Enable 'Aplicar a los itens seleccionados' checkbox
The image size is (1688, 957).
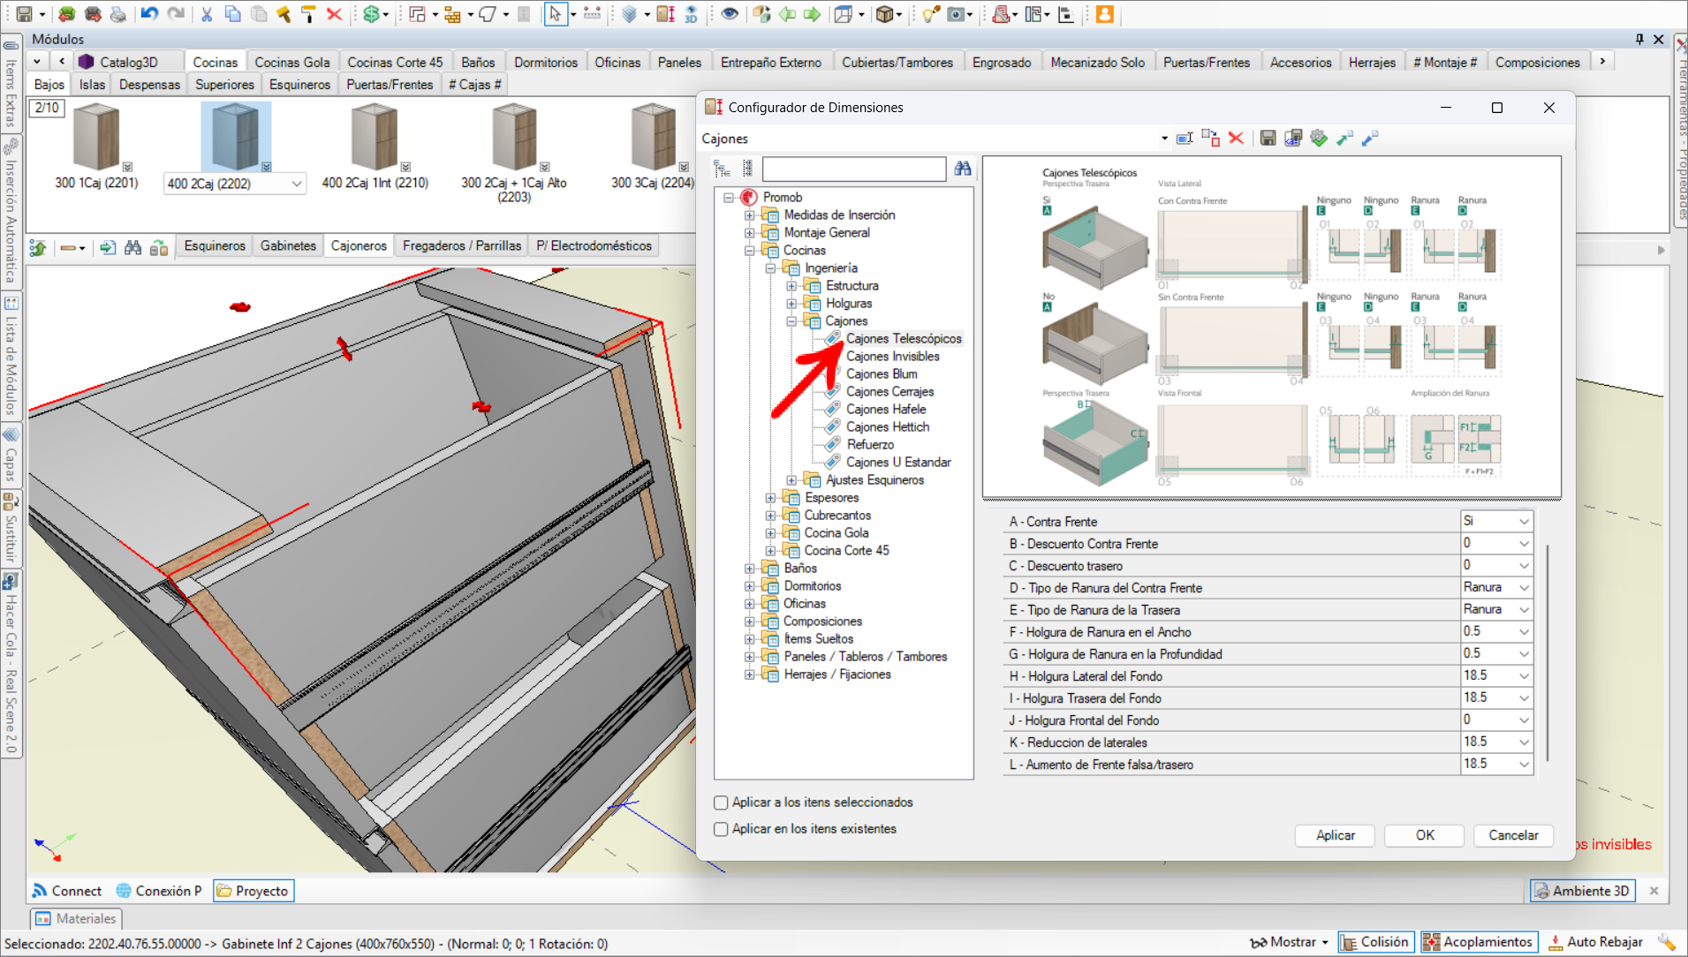tap(721, 803)
